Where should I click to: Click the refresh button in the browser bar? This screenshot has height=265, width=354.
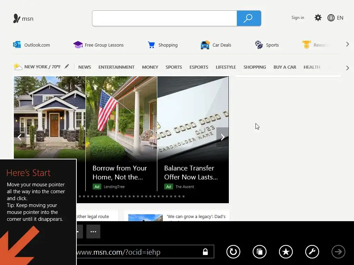(233, 252)
